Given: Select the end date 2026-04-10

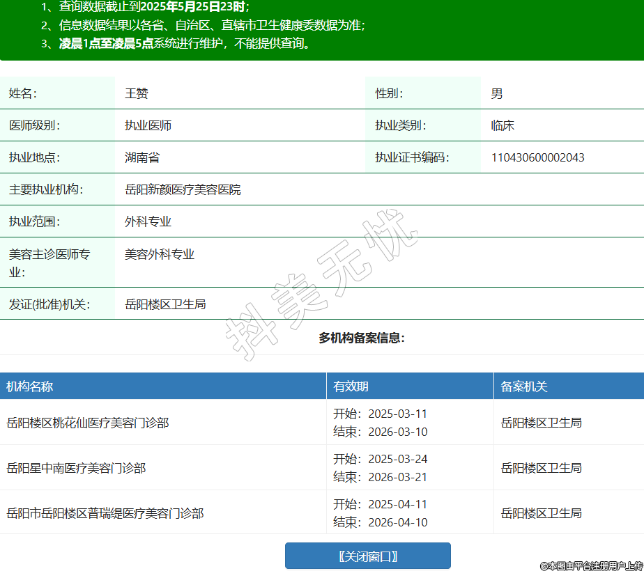Looking at the screenshot, I should point(397,522).
